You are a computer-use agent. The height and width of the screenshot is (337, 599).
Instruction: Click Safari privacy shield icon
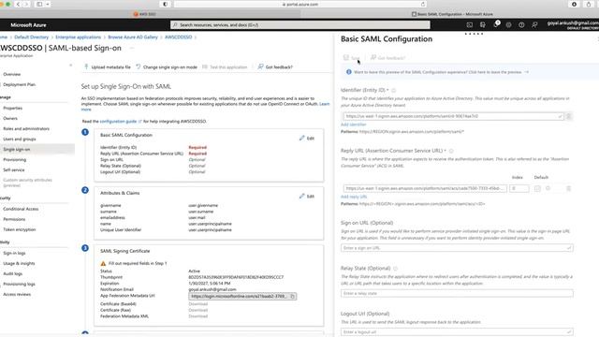(x=165, y=4)
